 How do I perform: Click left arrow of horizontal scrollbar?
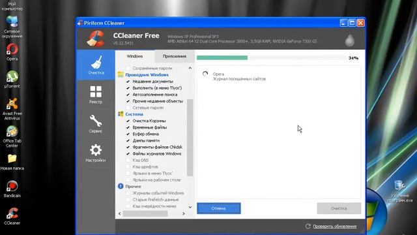tap(120, 213)
